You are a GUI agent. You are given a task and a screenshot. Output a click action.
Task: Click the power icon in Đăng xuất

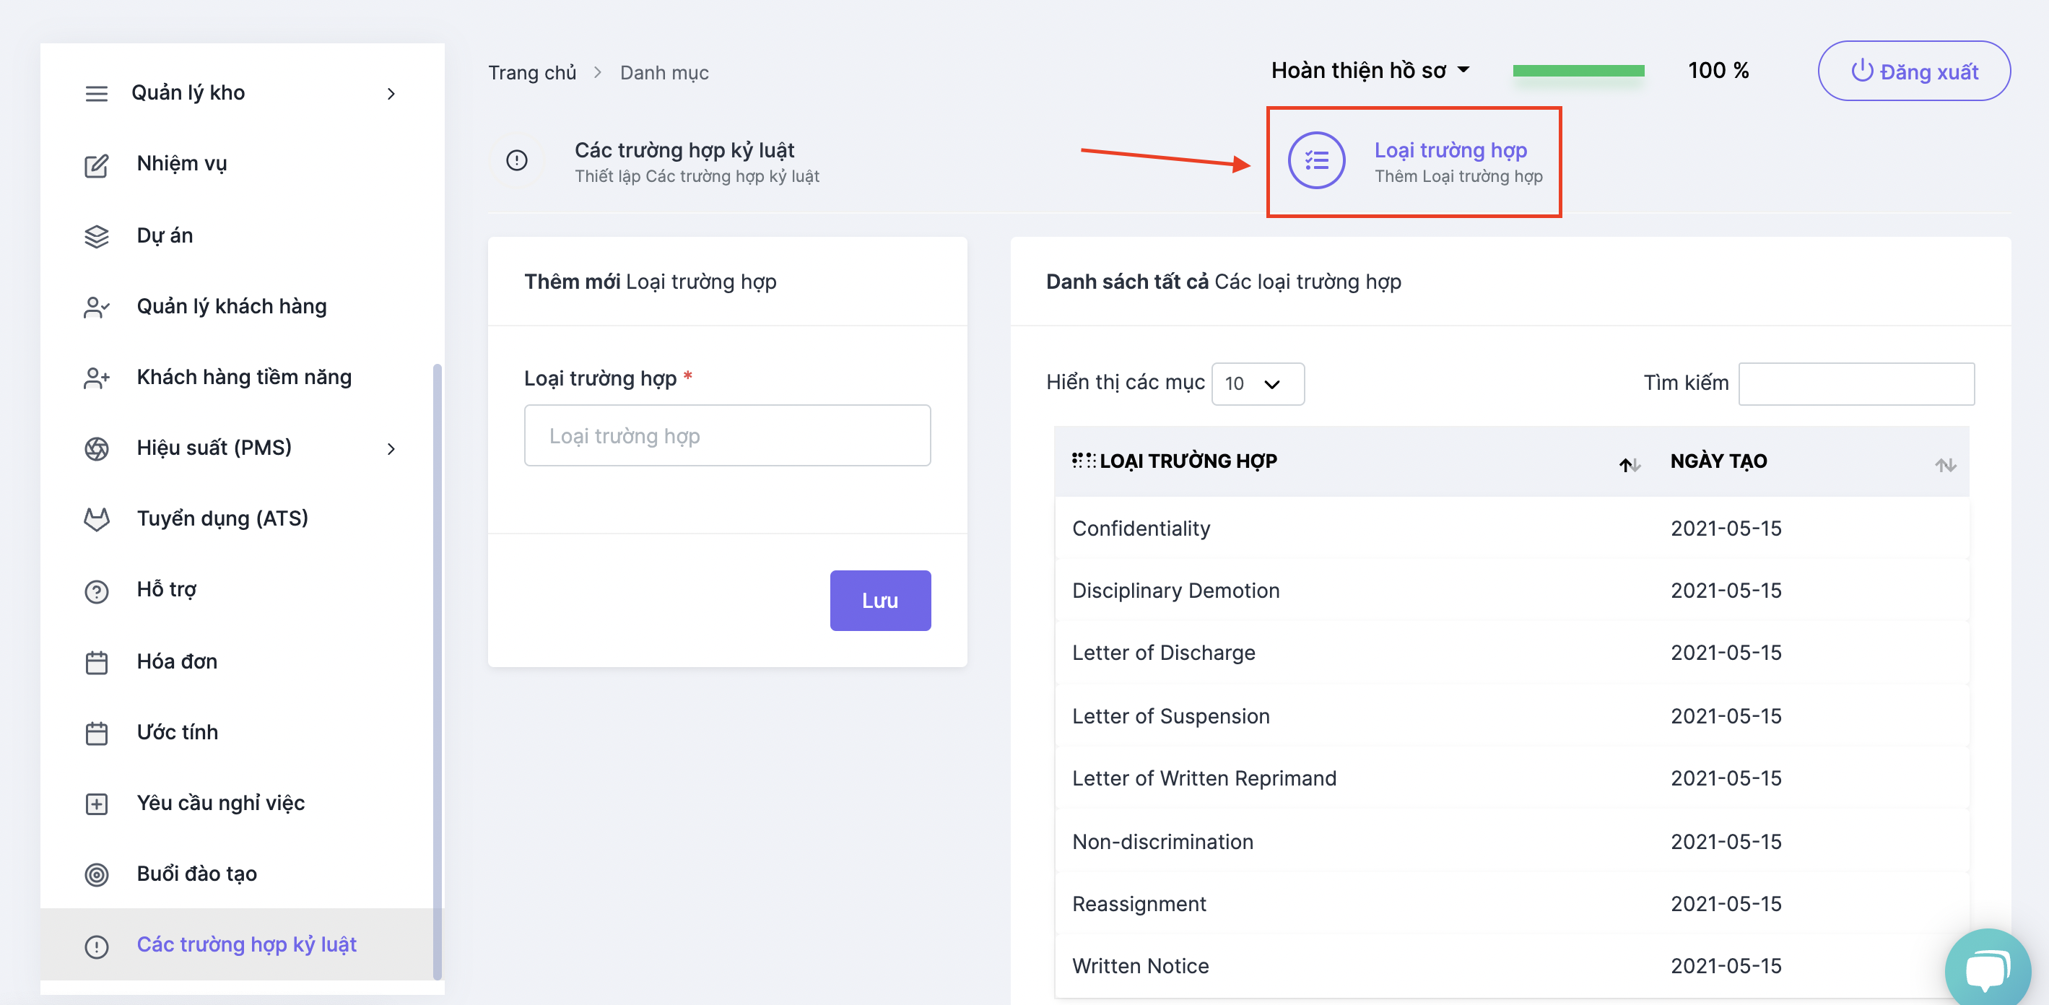1862,70
